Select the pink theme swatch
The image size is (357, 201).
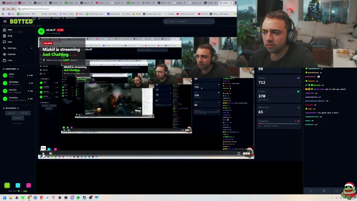coord(28,185)
